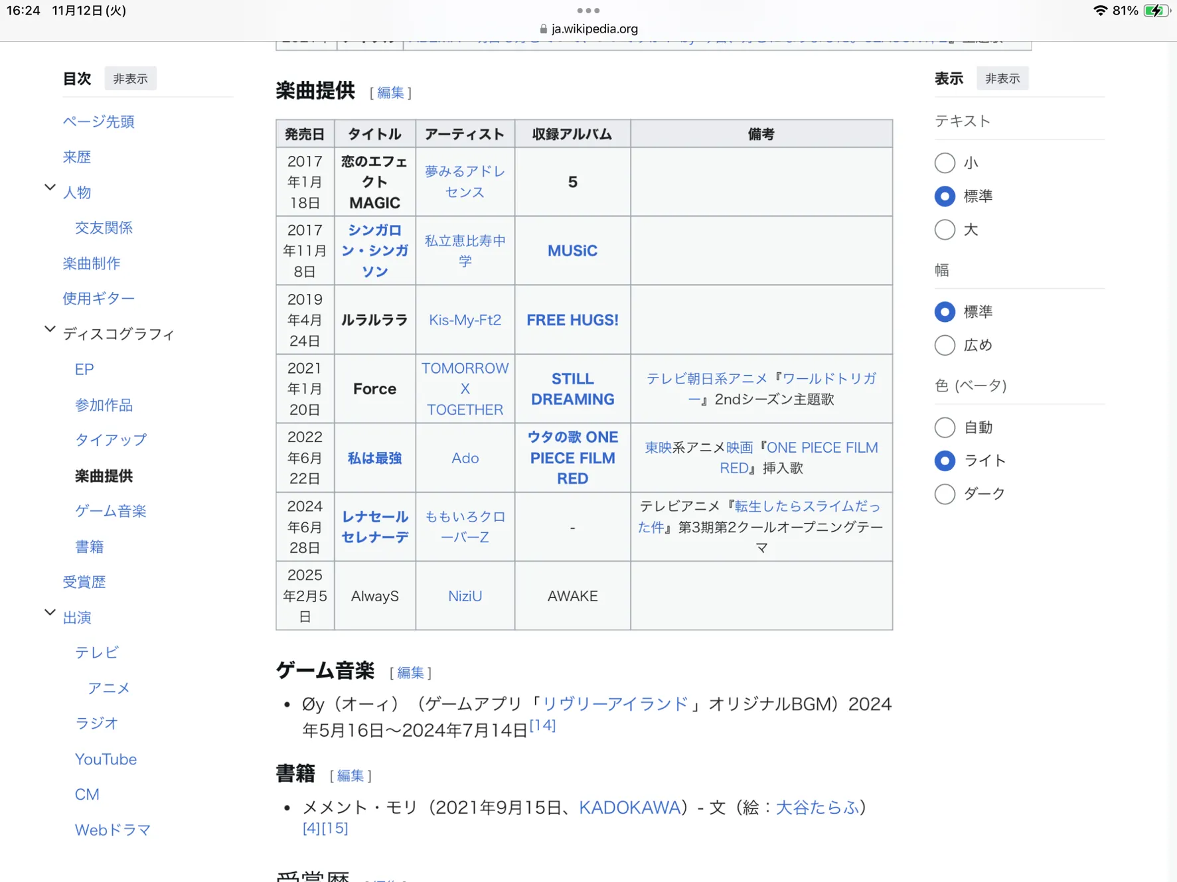This screenshot has width=1177, height=882.
Task: Edit the 書籍 section
Action: tap(351, 776)
